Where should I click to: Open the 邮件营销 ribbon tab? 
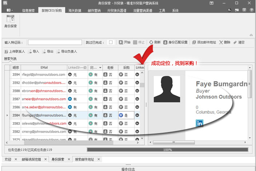tap(95, 11)
